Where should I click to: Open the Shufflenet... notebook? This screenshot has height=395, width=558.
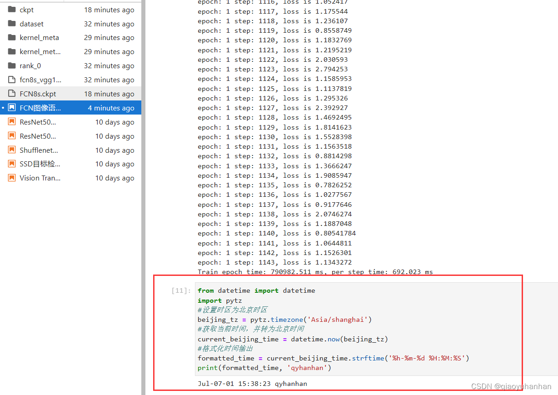(x=39, y=150)
